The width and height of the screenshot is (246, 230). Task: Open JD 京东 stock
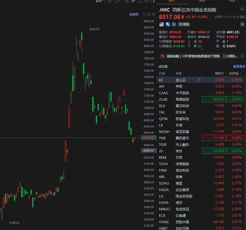click(x=200, y=151)
